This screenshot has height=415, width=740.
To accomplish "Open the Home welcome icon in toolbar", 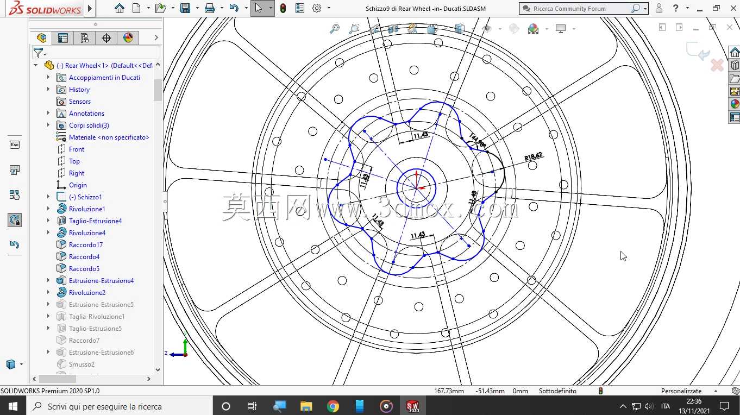I will click(120, 8).
